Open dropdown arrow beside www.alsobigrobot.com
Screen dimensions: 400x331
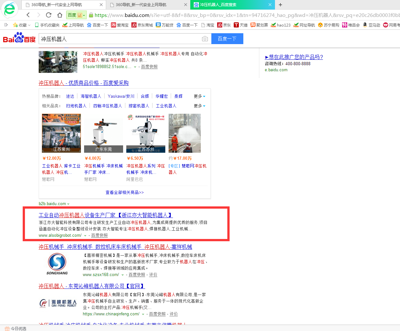85,235
